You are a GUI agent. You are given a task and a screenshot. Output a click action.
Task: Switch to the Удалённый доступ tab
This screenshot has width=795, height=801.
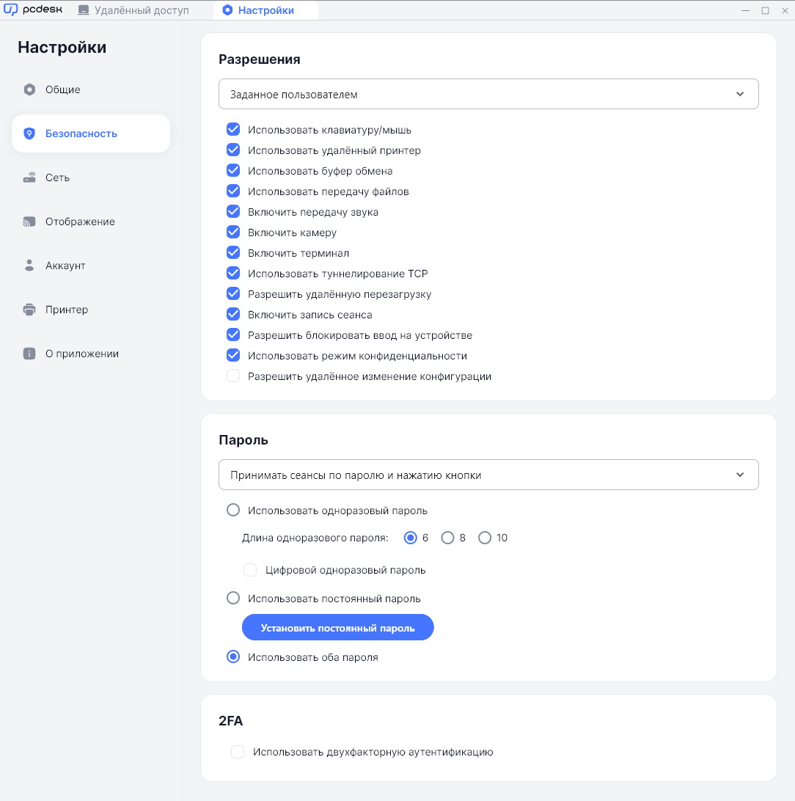pos(133,10)
